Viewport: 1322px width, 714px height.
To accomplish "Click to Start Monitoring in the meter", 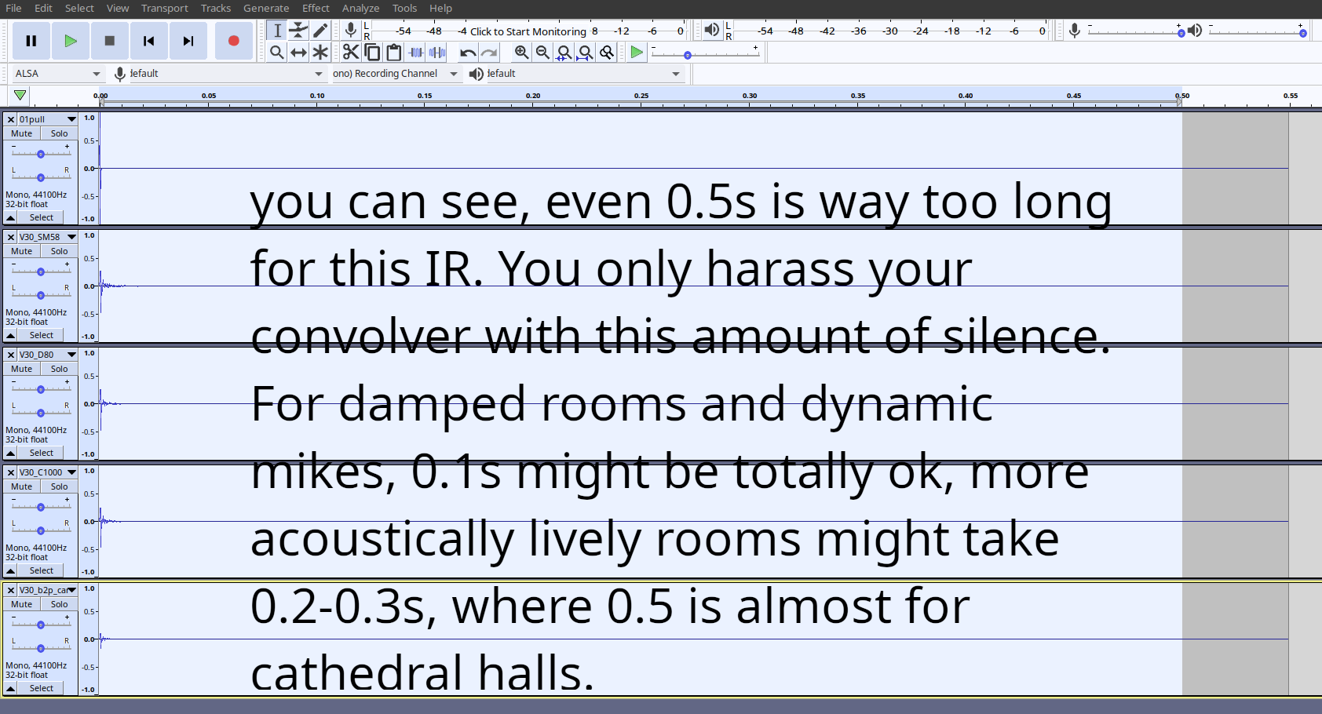I will [x=527, y=31].
